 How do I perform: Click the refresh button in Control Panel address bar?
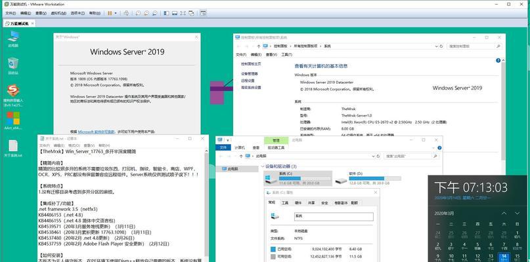tap(441, 47)
